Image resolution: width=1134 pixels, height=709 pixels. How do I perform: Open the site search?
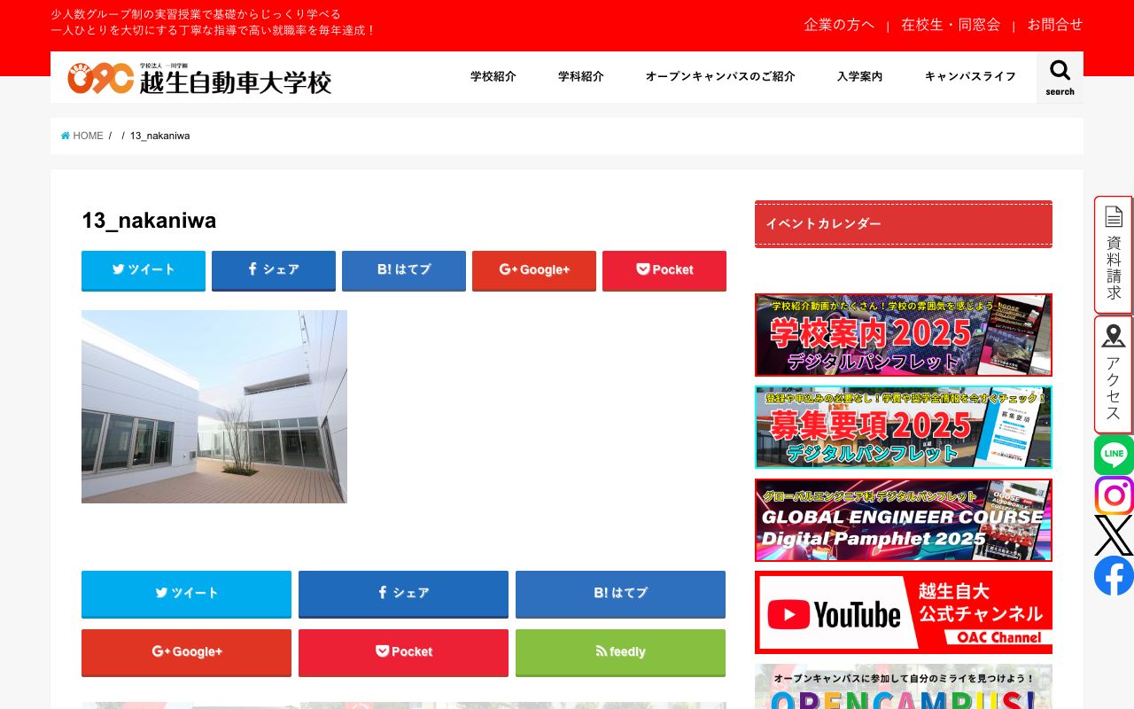1060,77
